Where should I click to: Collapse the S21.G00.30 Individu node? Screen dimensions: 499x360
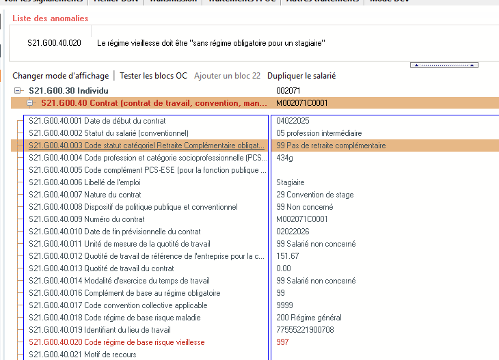pos(18,90)
